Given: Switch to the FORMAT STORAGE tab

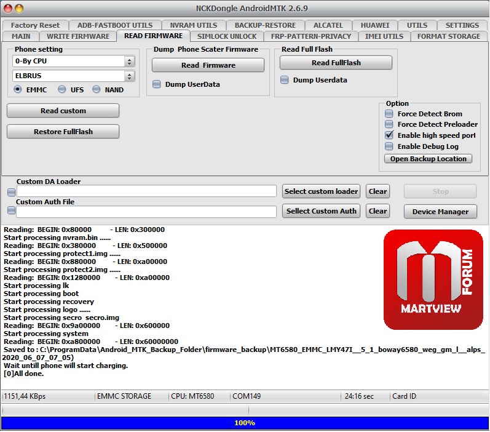Looking at the screenshot, I should tap(448, 36).
